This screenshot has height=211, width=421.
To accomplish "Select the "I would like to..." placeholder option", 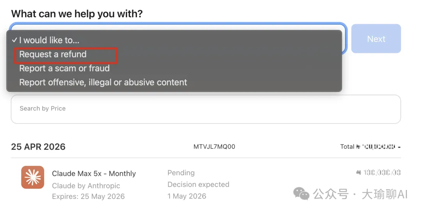I will click(x=49, y=40).
